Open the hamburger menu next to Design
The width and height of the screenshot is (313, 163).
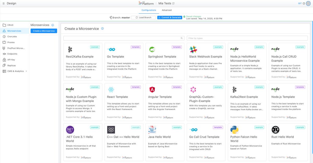3,3
